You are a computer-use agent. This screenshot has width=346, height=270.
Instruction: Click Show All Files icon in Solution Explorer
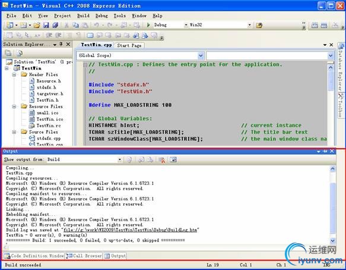click(20, 53)
